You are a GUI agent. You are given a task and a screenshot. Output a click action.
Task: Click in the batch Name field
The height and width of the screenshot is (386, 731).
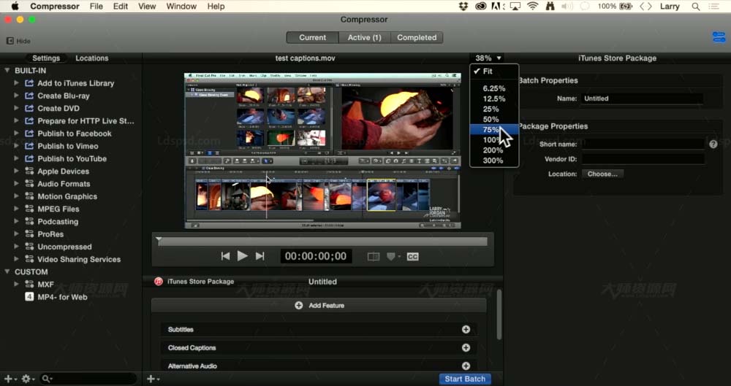point(642,99)
